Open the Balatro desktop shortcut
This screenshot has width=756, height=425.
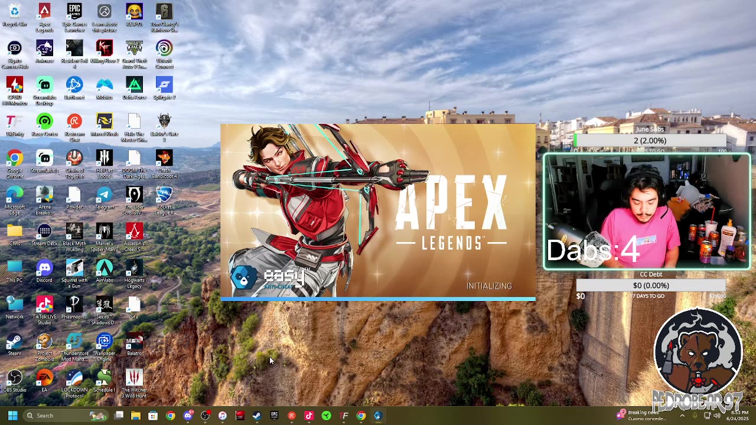coord(134,342)
